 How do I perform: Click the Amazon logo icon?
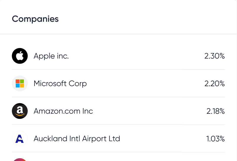[20, 111]
